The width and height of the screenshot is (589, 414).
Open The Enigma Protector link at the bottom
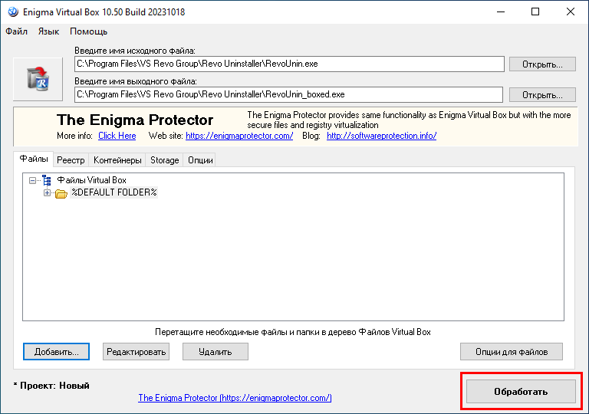pos(235,398)
